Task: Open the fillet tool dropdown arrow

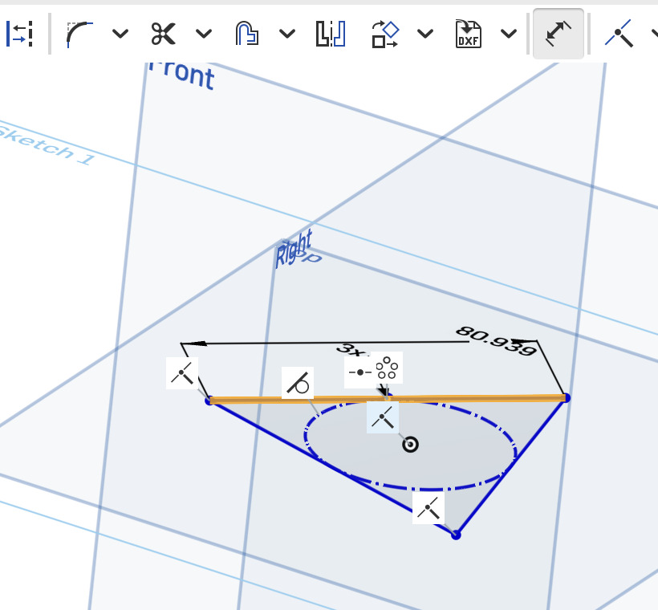Action: click(x=120, y=34)
